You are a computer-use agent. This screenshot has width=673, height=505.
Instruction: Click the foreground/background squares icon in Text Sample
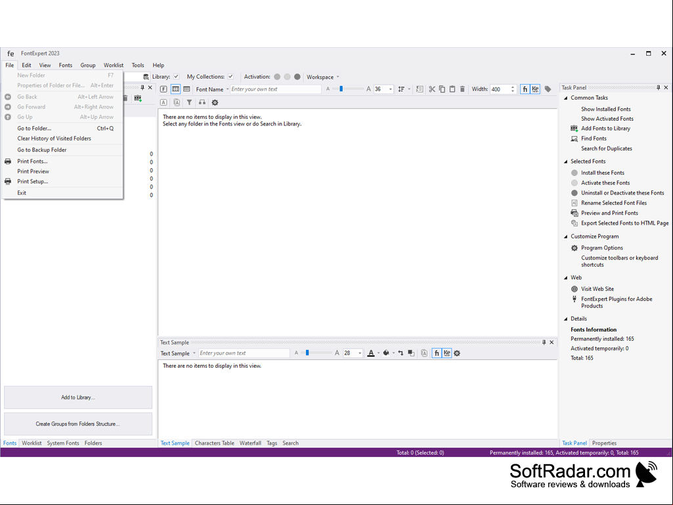(411, 353)
